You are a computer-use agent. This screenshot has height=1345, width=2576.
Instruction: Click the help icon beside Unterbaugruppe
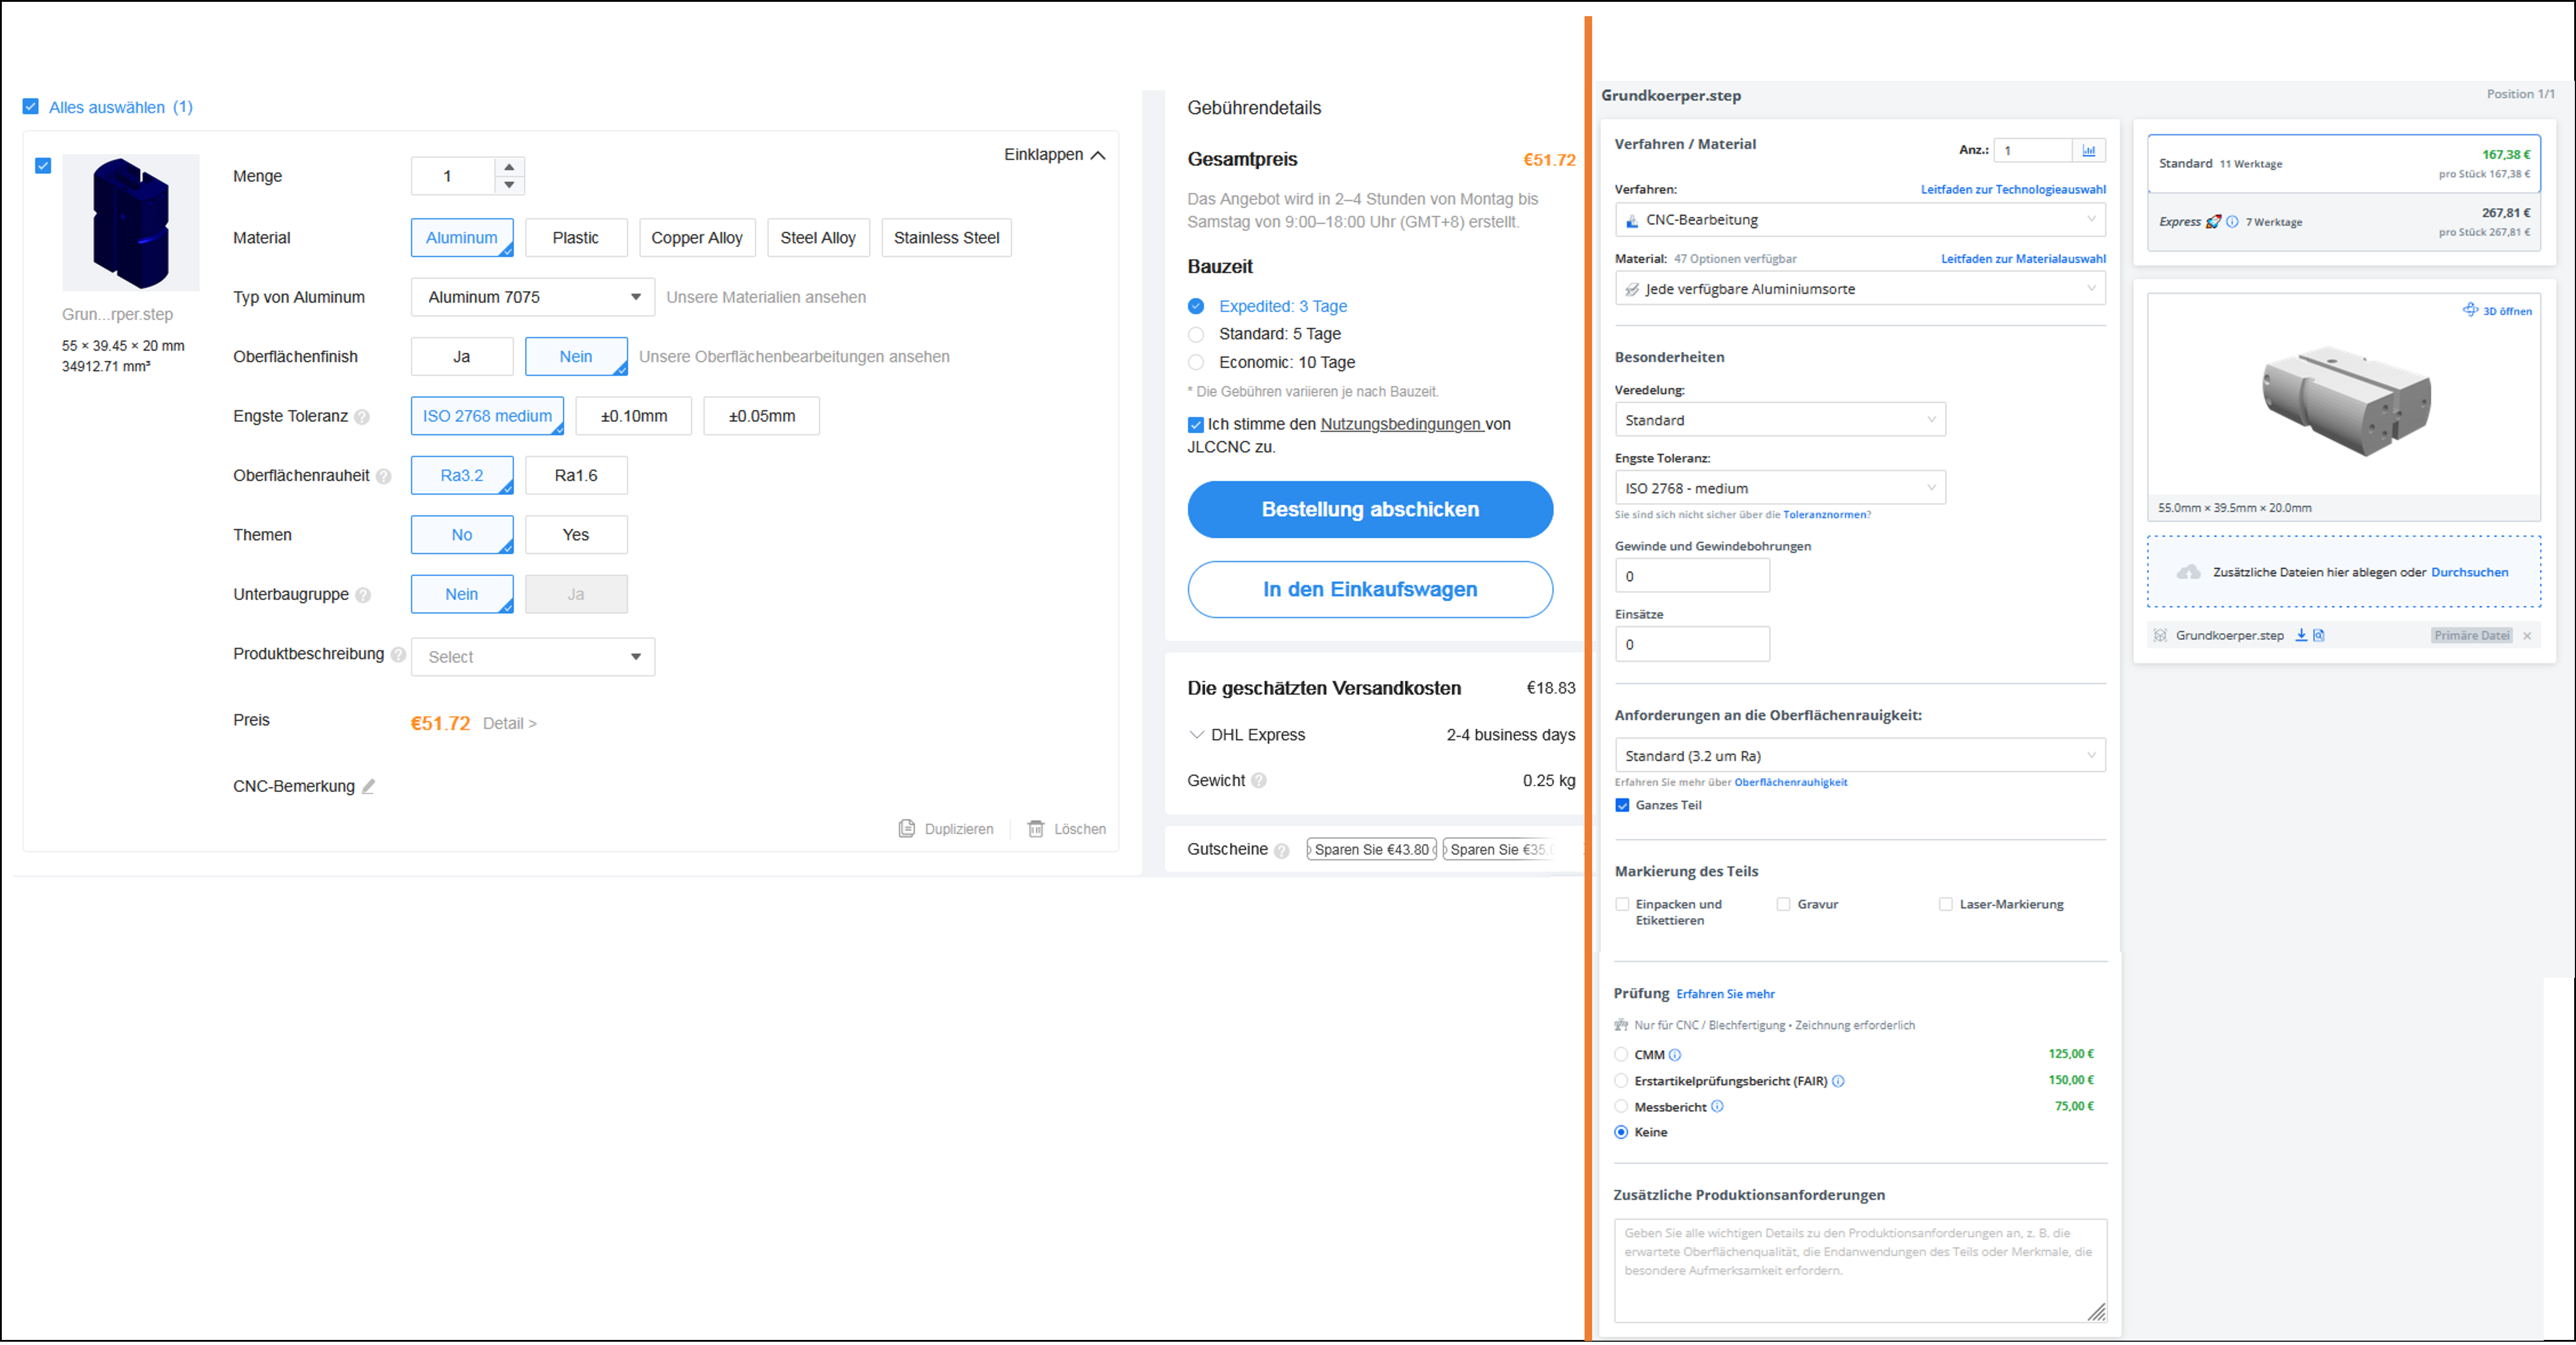point(363,595)
